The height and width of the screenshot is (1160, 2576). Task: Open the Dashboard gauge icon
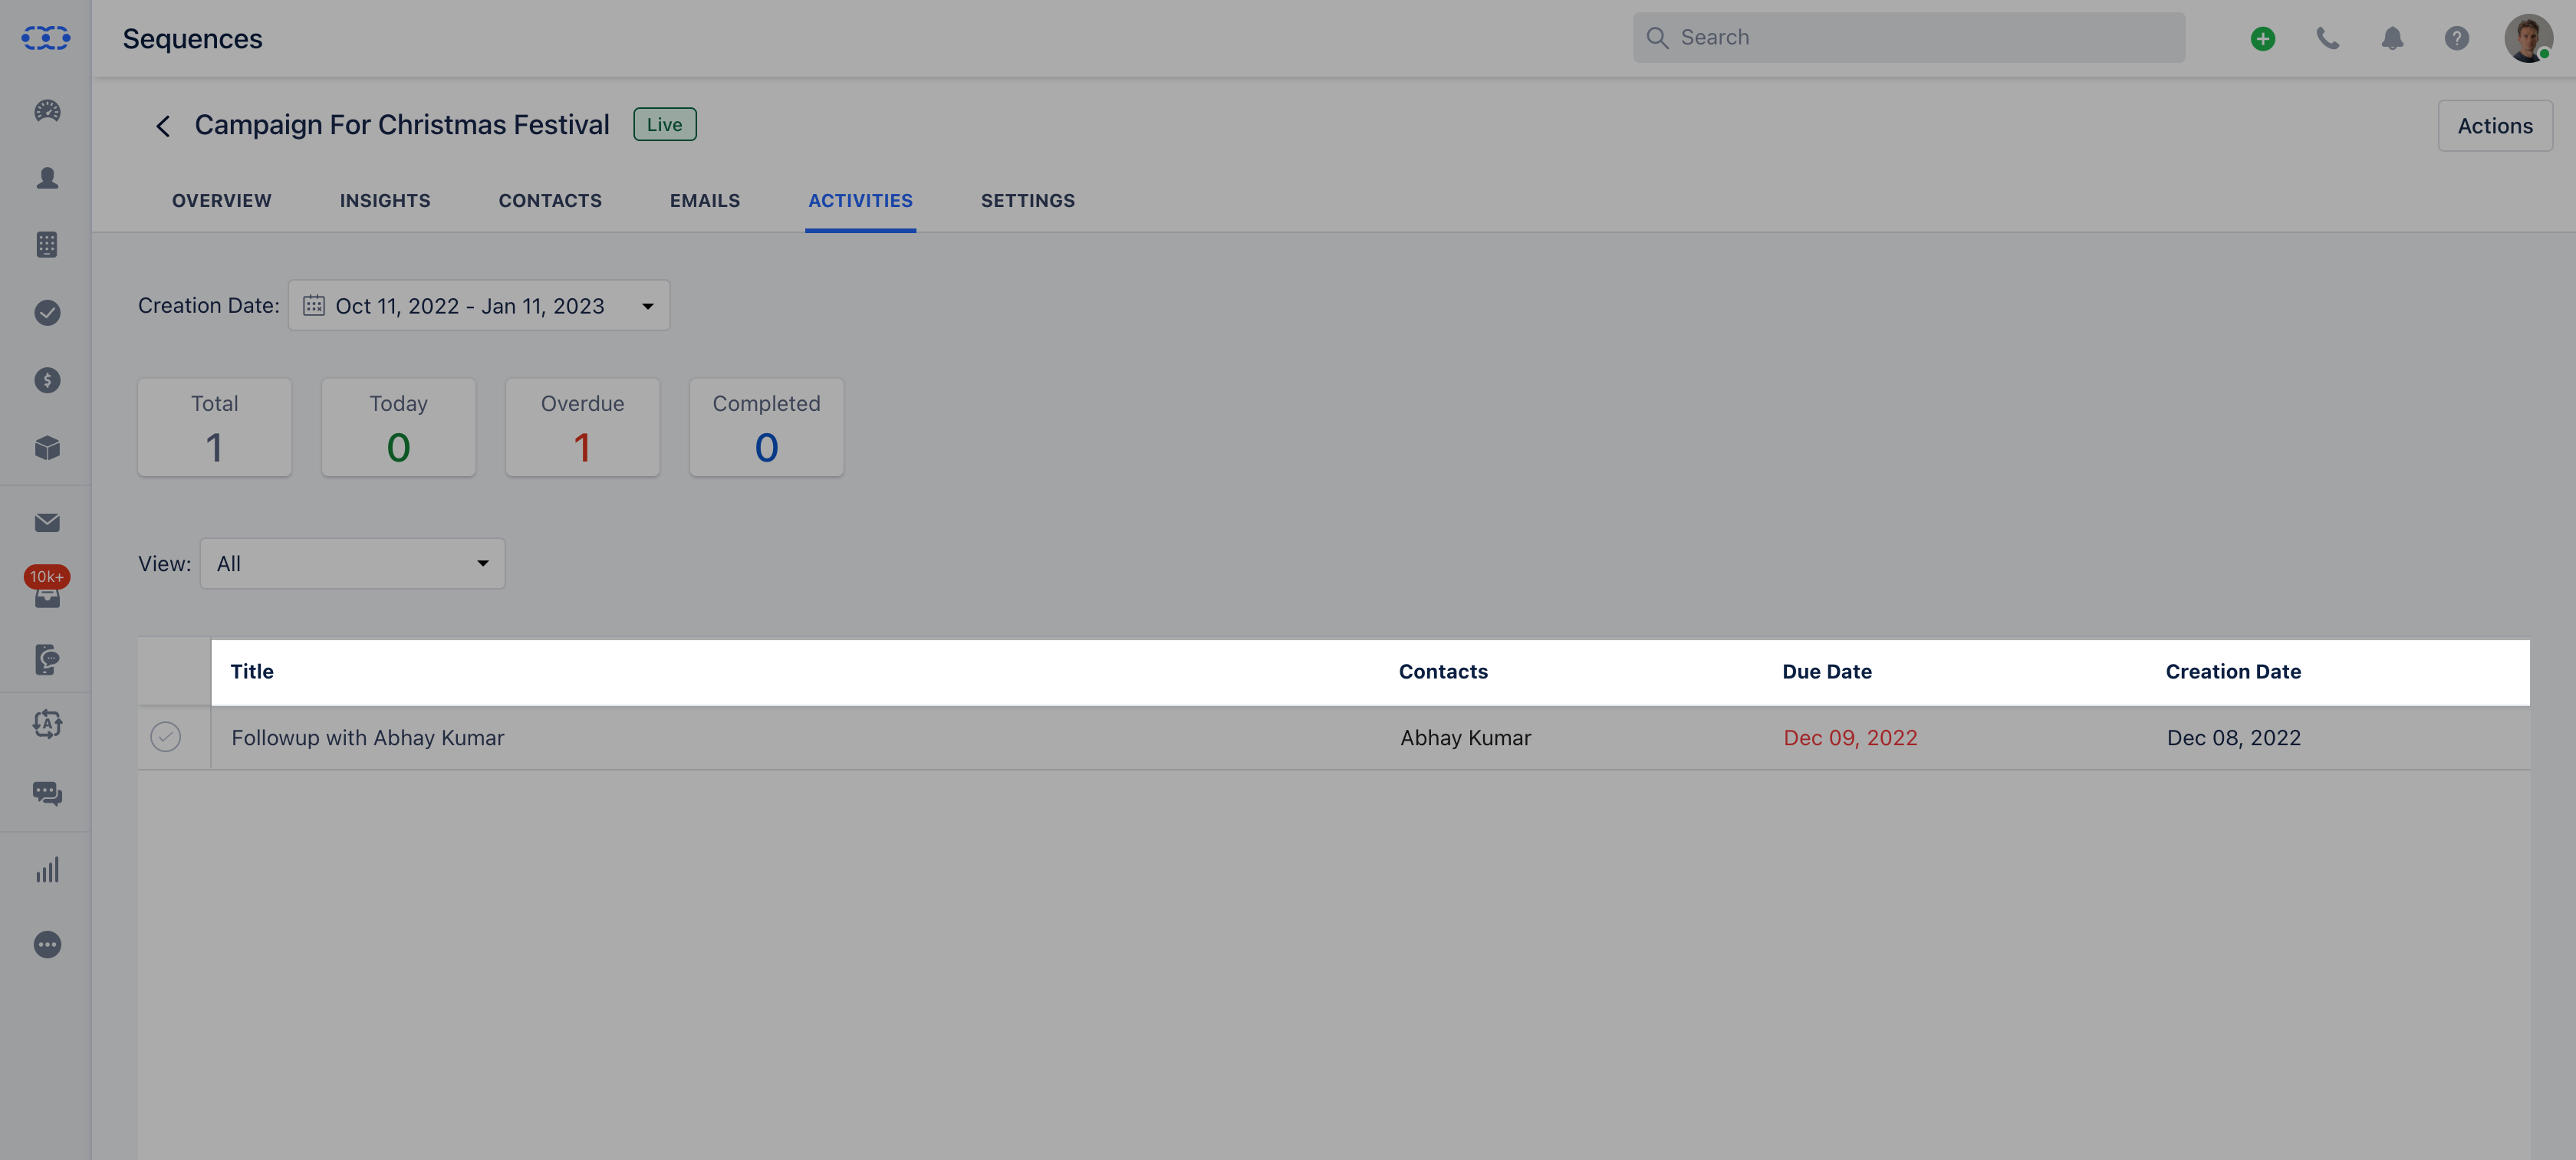pos(47,111)
